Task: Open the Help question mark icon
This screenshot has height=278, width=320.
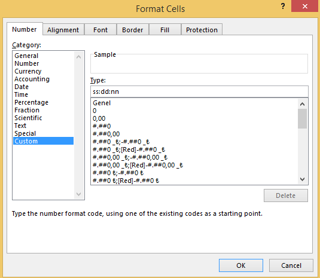Action: coord(283,7)
